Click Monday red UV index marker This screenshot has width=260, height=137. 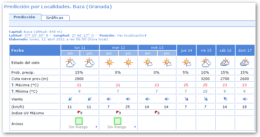pyautogui.click(x=79, y=112)
